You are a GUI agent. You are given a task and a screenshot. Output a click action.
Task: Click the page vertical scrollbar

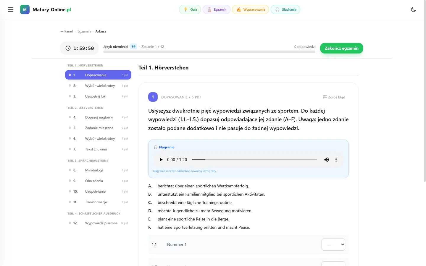(425, 92)
